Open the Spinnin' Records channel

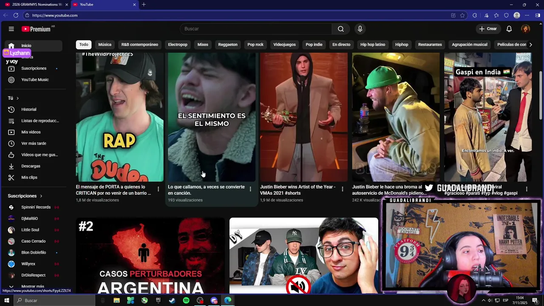pyautogui.click(x=34, y=207)
